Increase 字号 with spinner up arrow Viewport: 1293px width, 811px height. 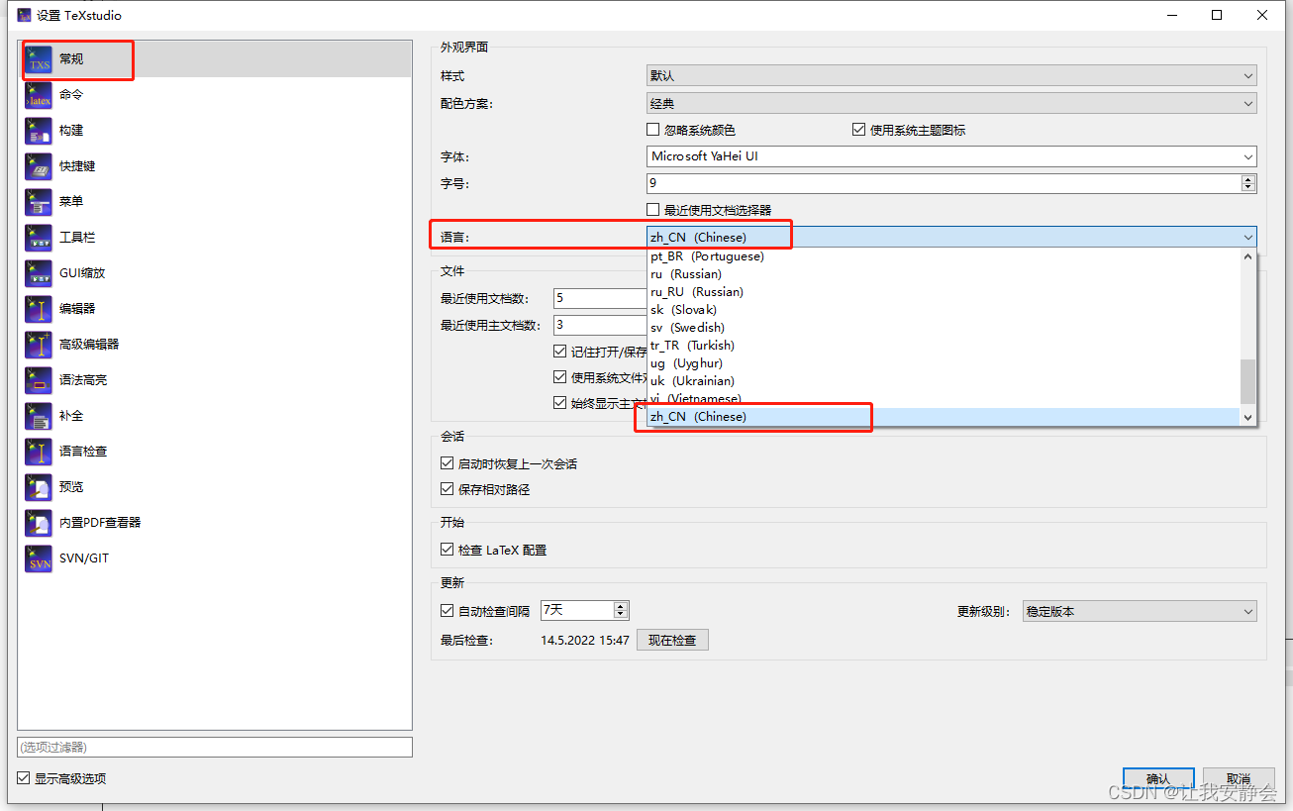pos(1248,179)
